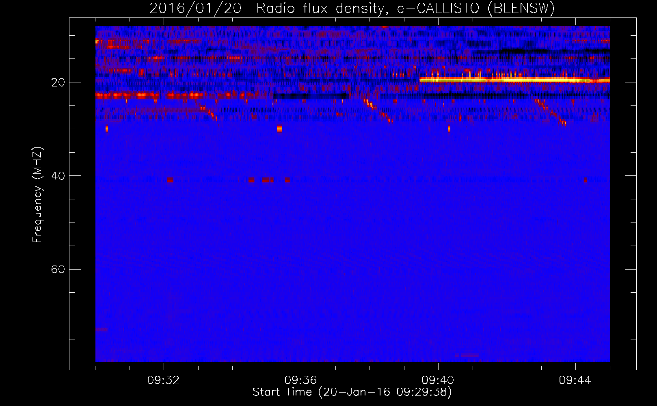The width and height of the screenshot is (657, 406).
Task: Click the plot title "2016/01/20 Radio flux density, e-CALLISTO (BLENSW)"
Action: (352, 9)
